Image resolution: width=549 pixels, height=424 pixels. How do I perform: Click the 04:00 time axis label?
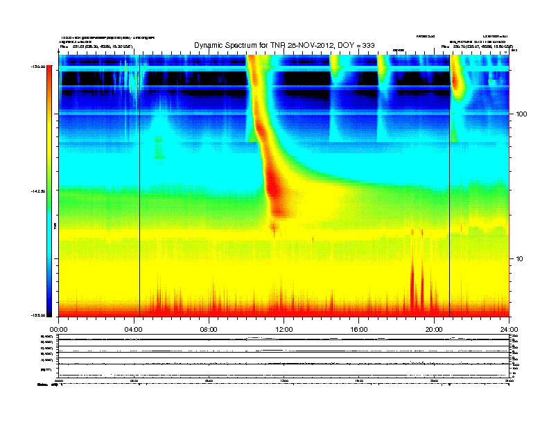[x=134, y=330]
